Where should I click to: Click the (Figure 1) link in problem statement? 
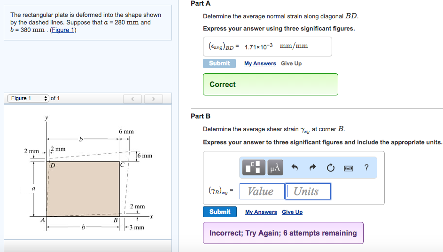click(63, 30)
